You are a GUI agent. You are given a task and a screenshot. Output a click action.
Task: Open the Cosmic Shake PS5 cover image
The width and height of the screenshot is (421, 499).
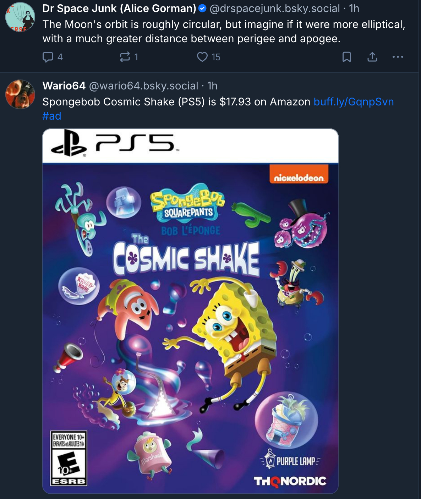click(190, 311)
